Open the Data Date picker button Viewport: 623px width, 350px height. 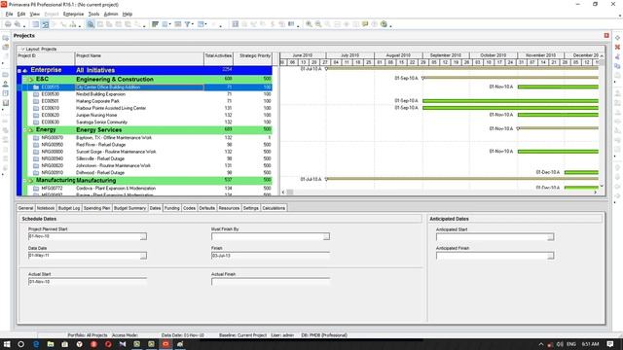click(143, 256)
